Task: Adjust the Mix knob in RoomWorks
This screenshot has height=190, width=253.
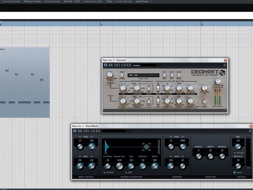Action: coord(238,147)
